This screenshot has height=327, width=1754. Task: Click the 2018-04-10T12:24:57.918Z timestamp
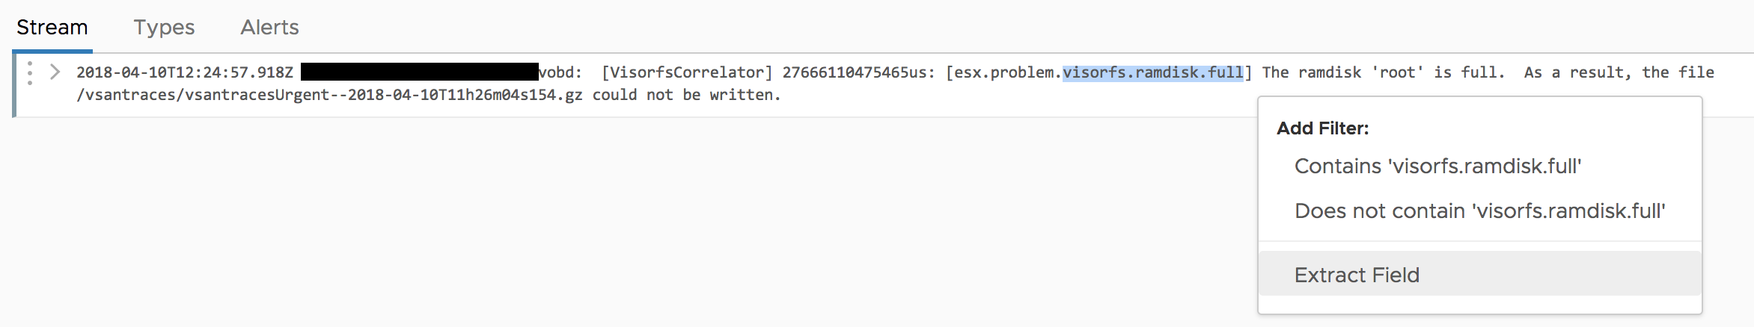pos(184,72)
